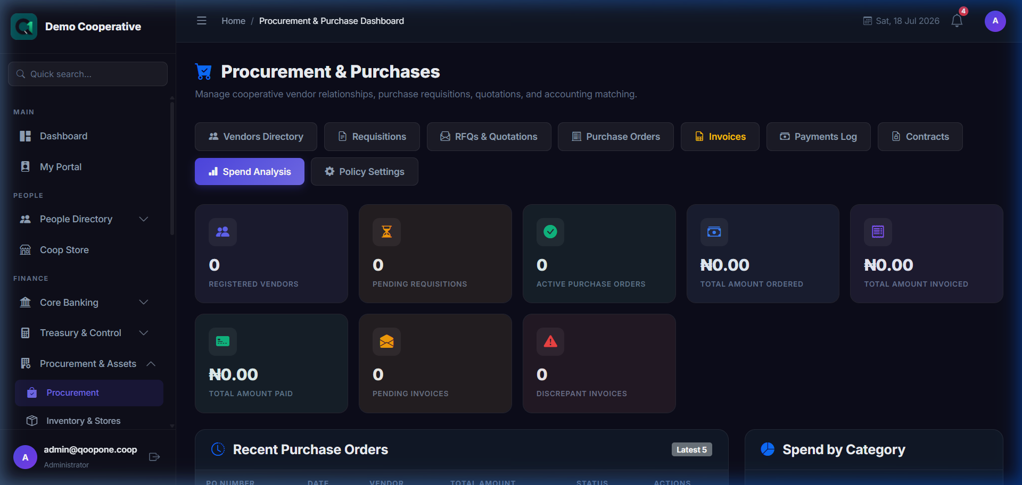Click the Pending Requisitions hourglass icon
1022x485 pixels.
(x=386, y=232)
